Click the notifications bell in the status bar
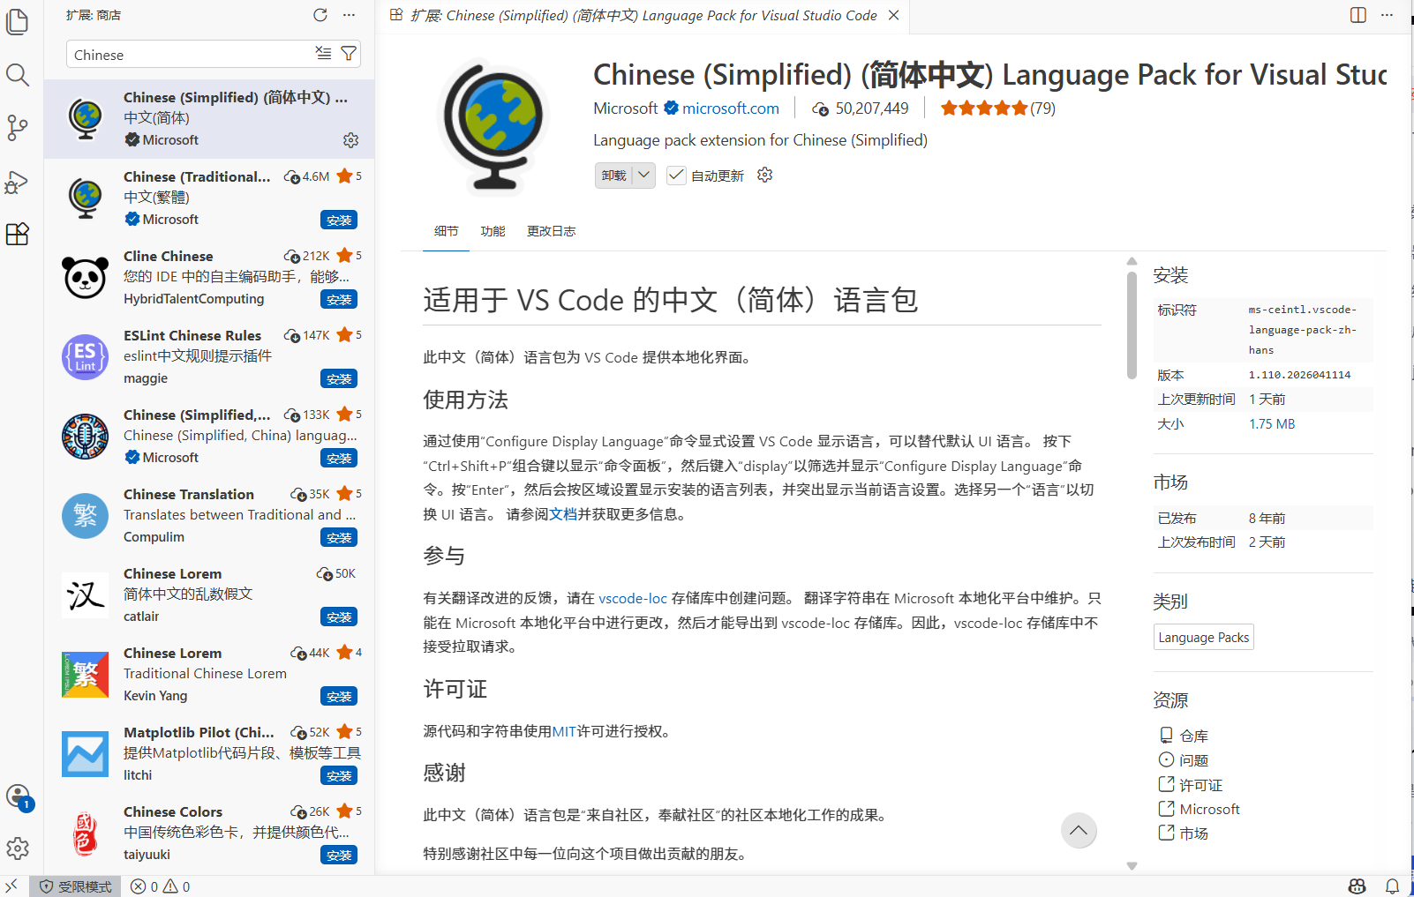This screenshot has height=897, width=1414. pyautogui.click(x=1393, y=886)
